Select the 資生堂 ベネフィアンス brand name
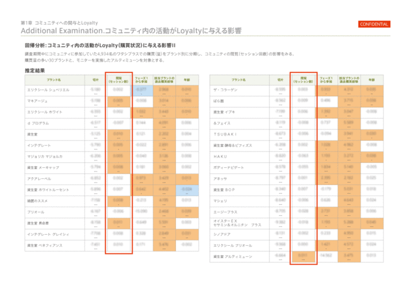 coord(45,245)
